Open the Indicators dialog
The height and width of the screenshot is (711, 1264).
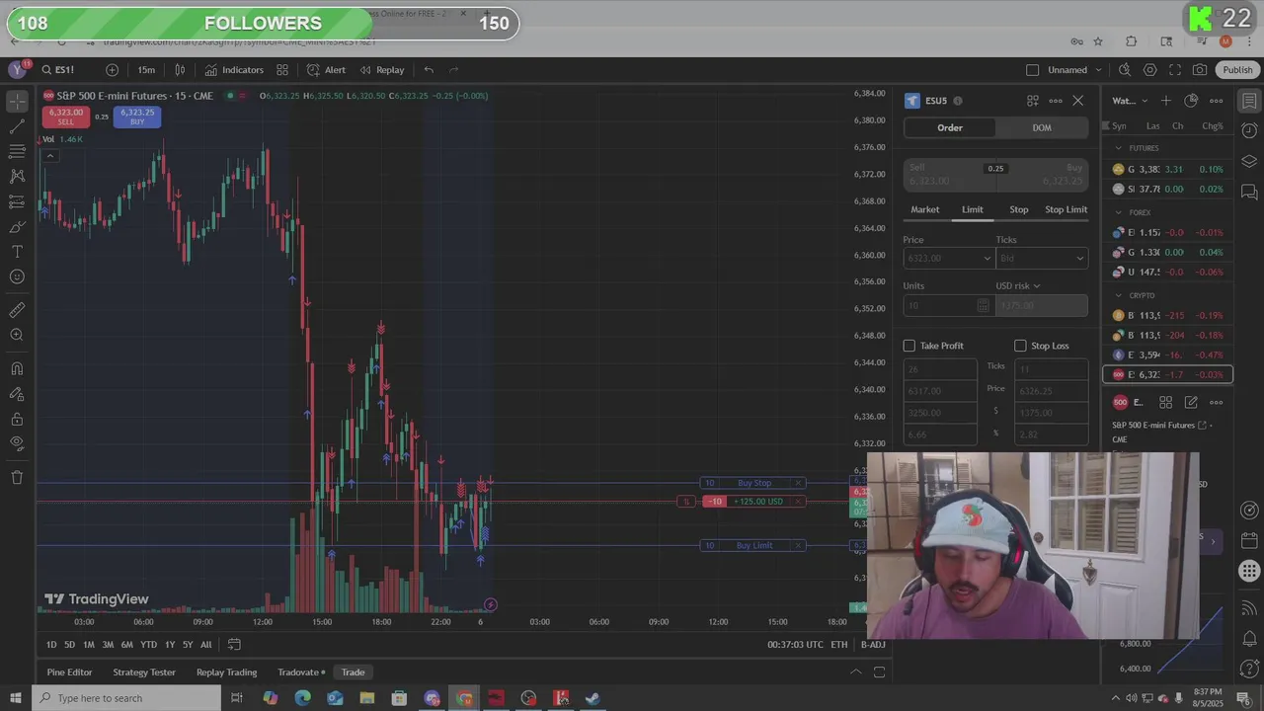pyautogui.click(x=234, y=70)
